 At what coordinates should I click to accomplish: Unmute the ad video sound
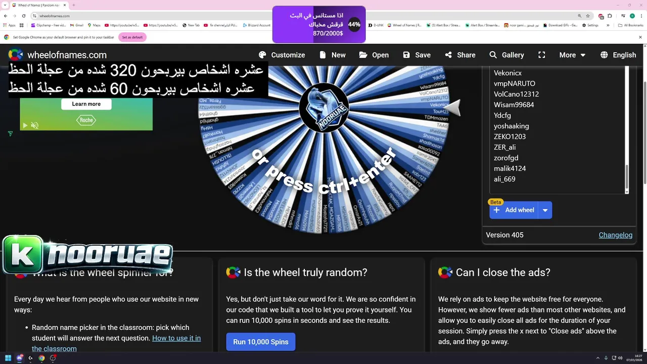click(x=34, y=125)
